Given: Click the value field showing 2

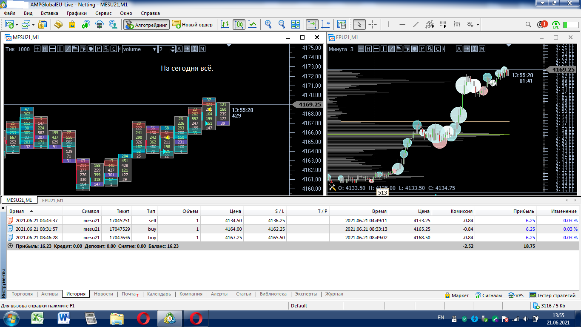Looking at the screenshot, I should coord(164,49).
